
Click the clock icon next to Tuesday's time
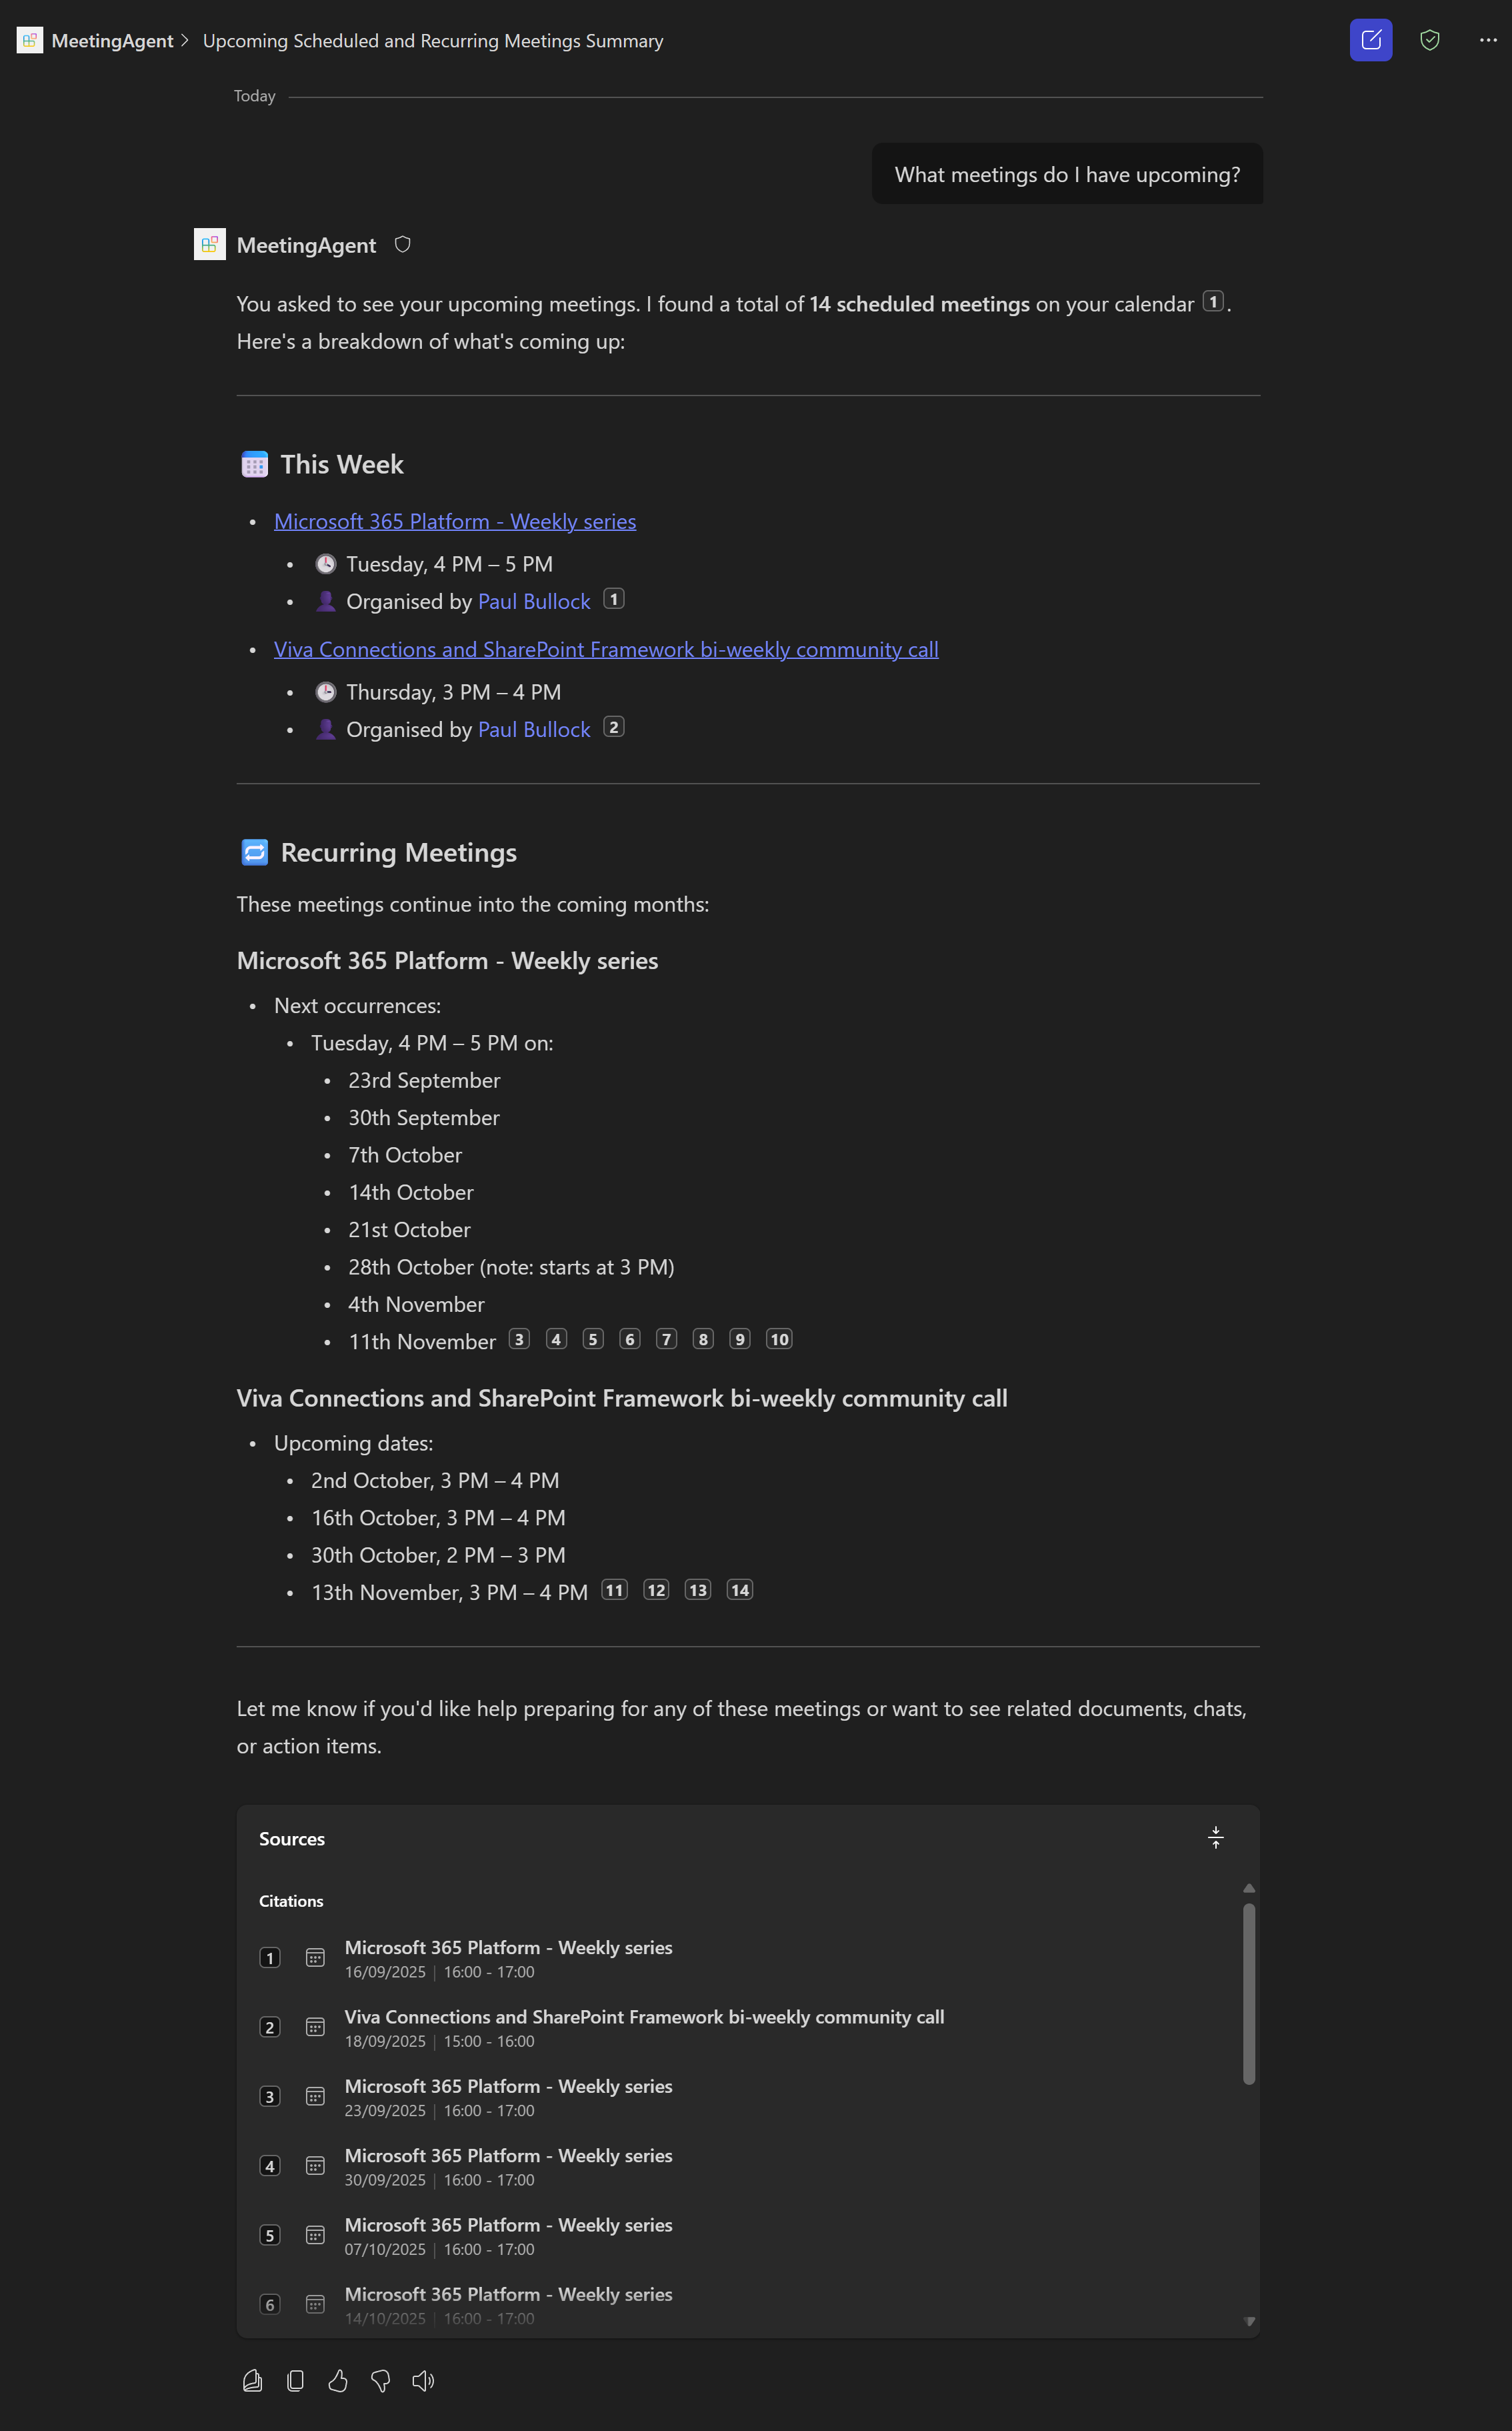click(326, 563)
